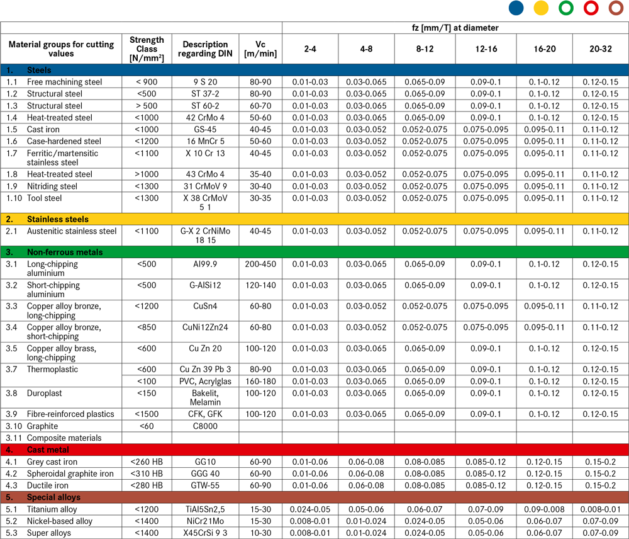The width and height of the screenshot is (629, 539).
Task: Select the brown 'Special alloys' section header
Action: (314, 497)
